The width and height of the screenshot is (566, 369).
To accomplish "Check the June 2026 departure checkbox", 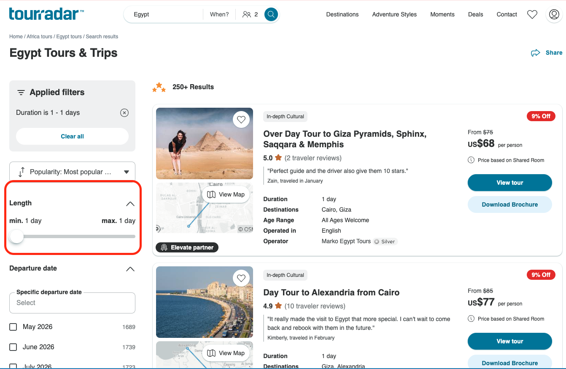I will pyautogui.click(x=13, y=347).
